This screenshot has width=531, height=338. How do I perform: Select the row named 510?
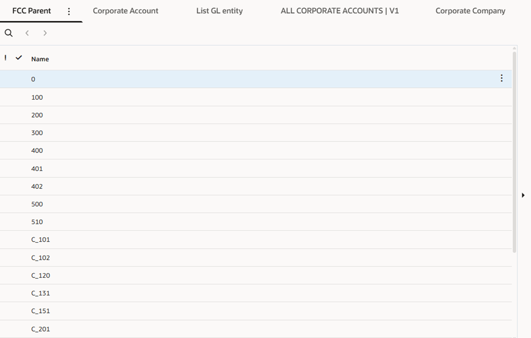37,222
